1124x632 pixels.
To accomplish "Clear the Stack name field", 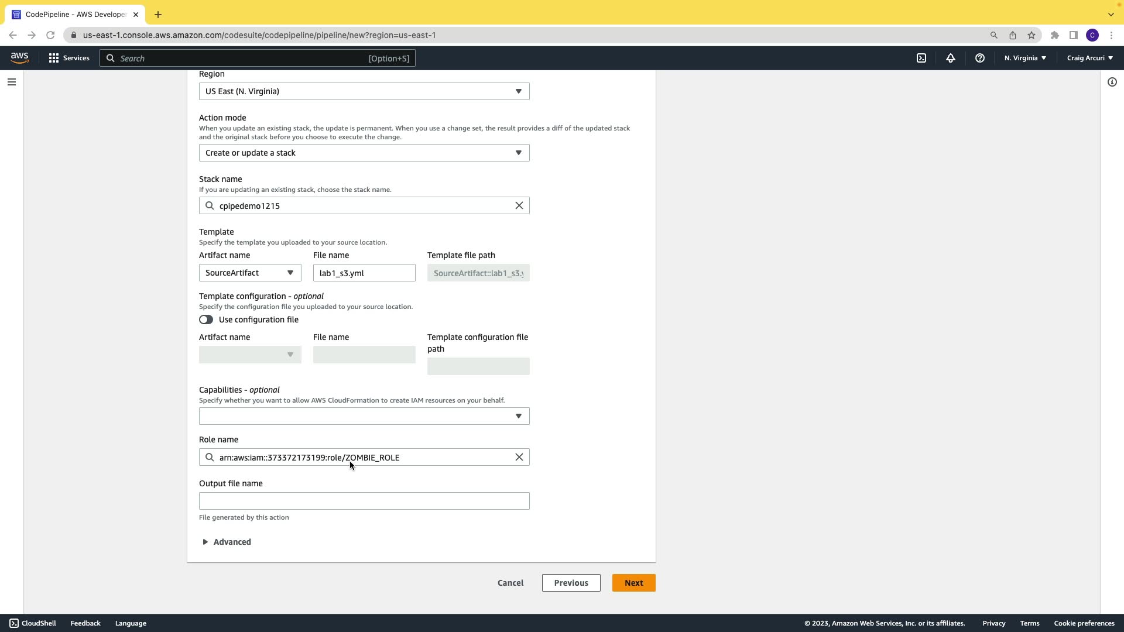I will pos(519,205).
